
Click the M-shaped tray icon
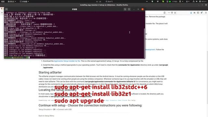pos(158,1)
